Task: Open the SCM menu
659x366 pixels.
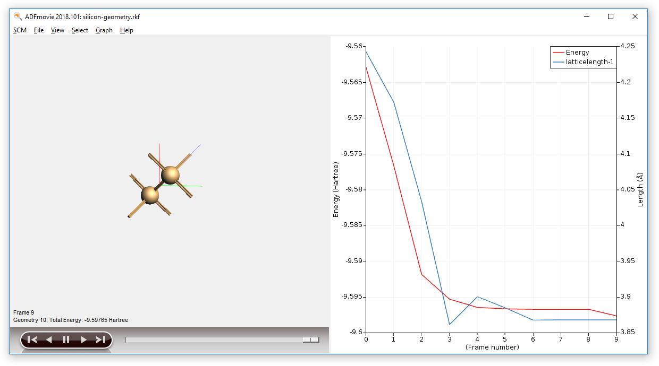Action: point(20,30)
